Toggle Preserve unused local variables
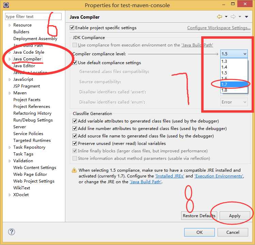This screenshot has width=255, height=245. click(75, 143)
